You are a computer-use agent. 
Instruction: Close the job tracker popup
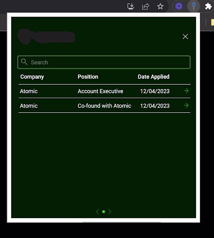(185, 36)
